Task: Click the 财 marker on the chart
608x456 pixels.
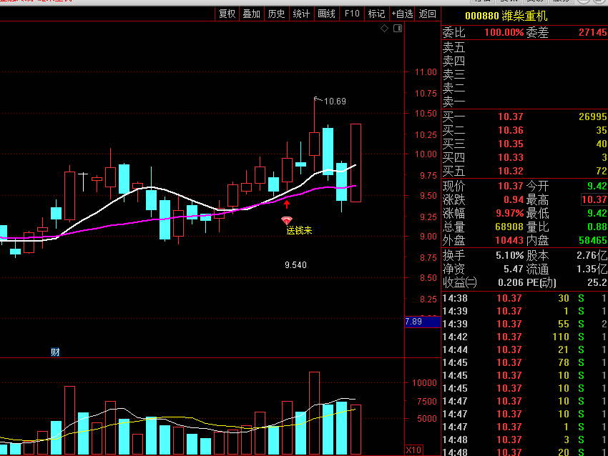Action: point(55,352)
